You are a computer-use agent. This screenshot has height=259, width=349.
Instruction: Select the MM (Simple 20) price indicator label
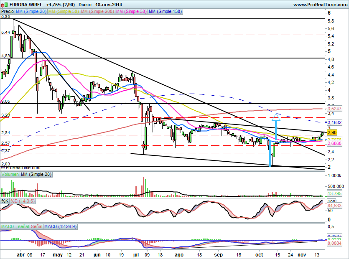(31, 12)
